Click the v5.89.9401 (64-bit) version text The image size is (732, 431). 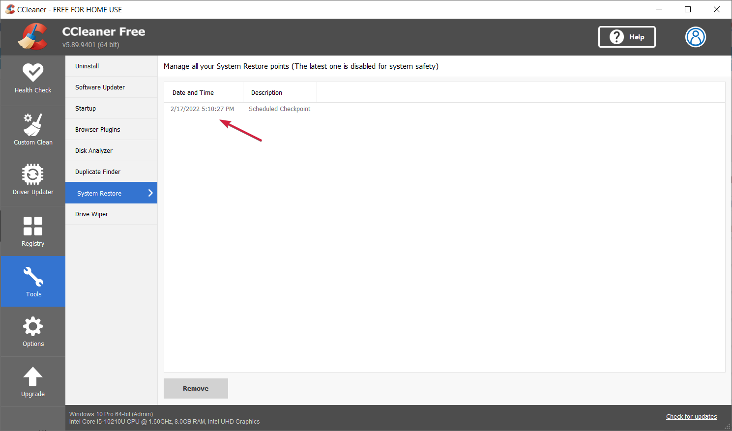coord(91,45)
